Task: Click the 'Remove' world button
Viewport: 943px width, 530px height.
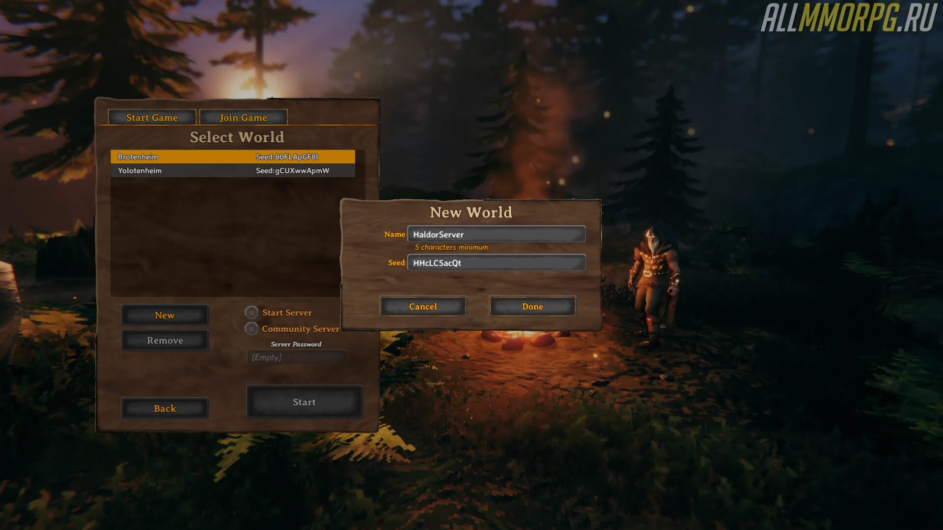Action: [x=165, y=340]
